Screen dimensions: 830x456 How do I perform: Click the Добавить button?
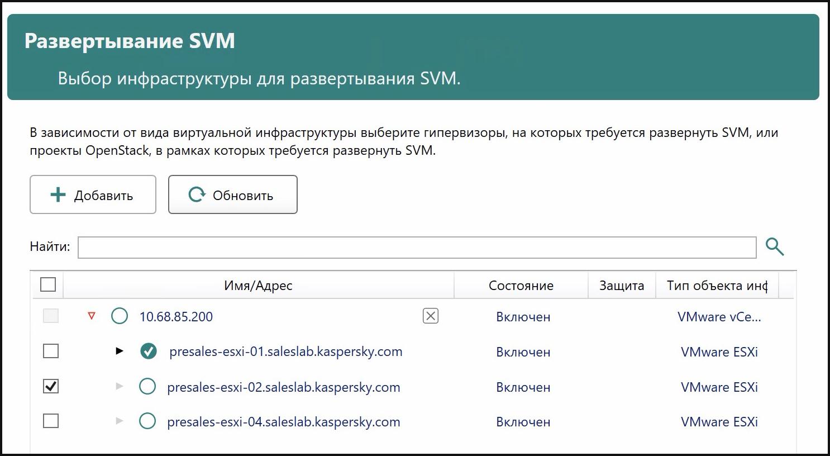tap(93, 194)
